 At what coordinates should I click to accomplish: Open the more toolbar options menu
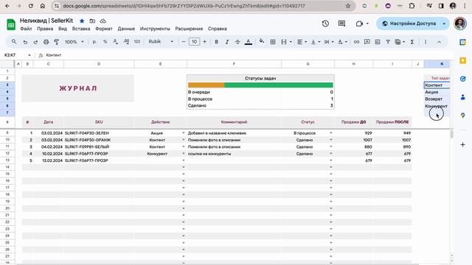click(426, 42)
